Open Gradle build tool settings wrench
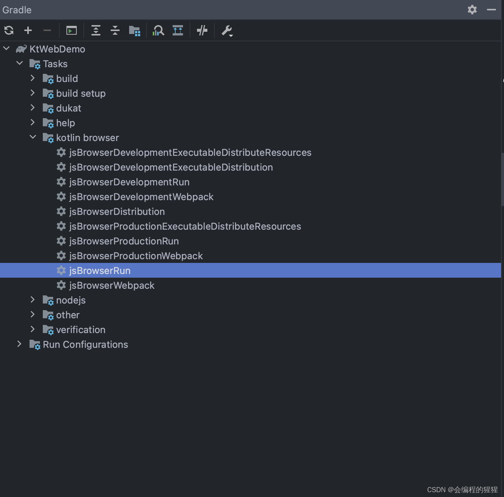 227,31
